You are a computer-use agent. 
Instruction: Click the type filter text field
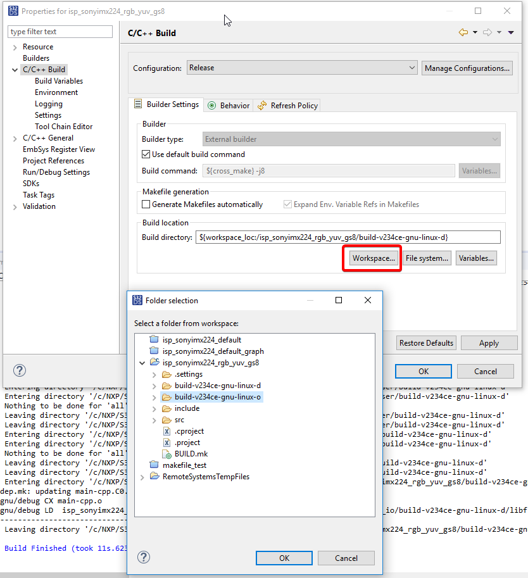(x=60, y=32)
